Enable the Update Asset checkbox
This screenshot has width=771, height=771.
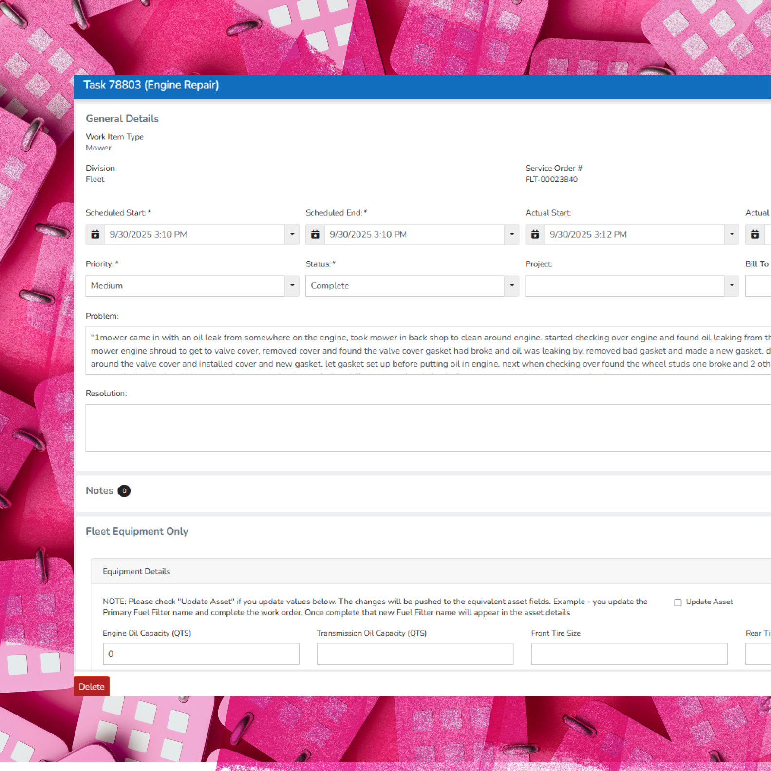pyautogui.click(x=677, y=602)
